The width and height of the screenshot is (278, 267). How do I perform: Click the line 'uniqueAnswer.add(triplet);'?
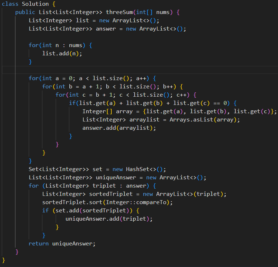point(109,219)
